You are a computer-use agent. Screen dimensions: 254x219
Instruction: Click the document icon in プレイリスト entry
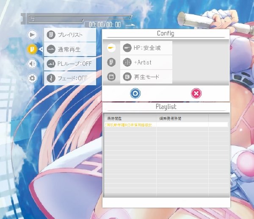pyautogui.click(x=51, y=35)
